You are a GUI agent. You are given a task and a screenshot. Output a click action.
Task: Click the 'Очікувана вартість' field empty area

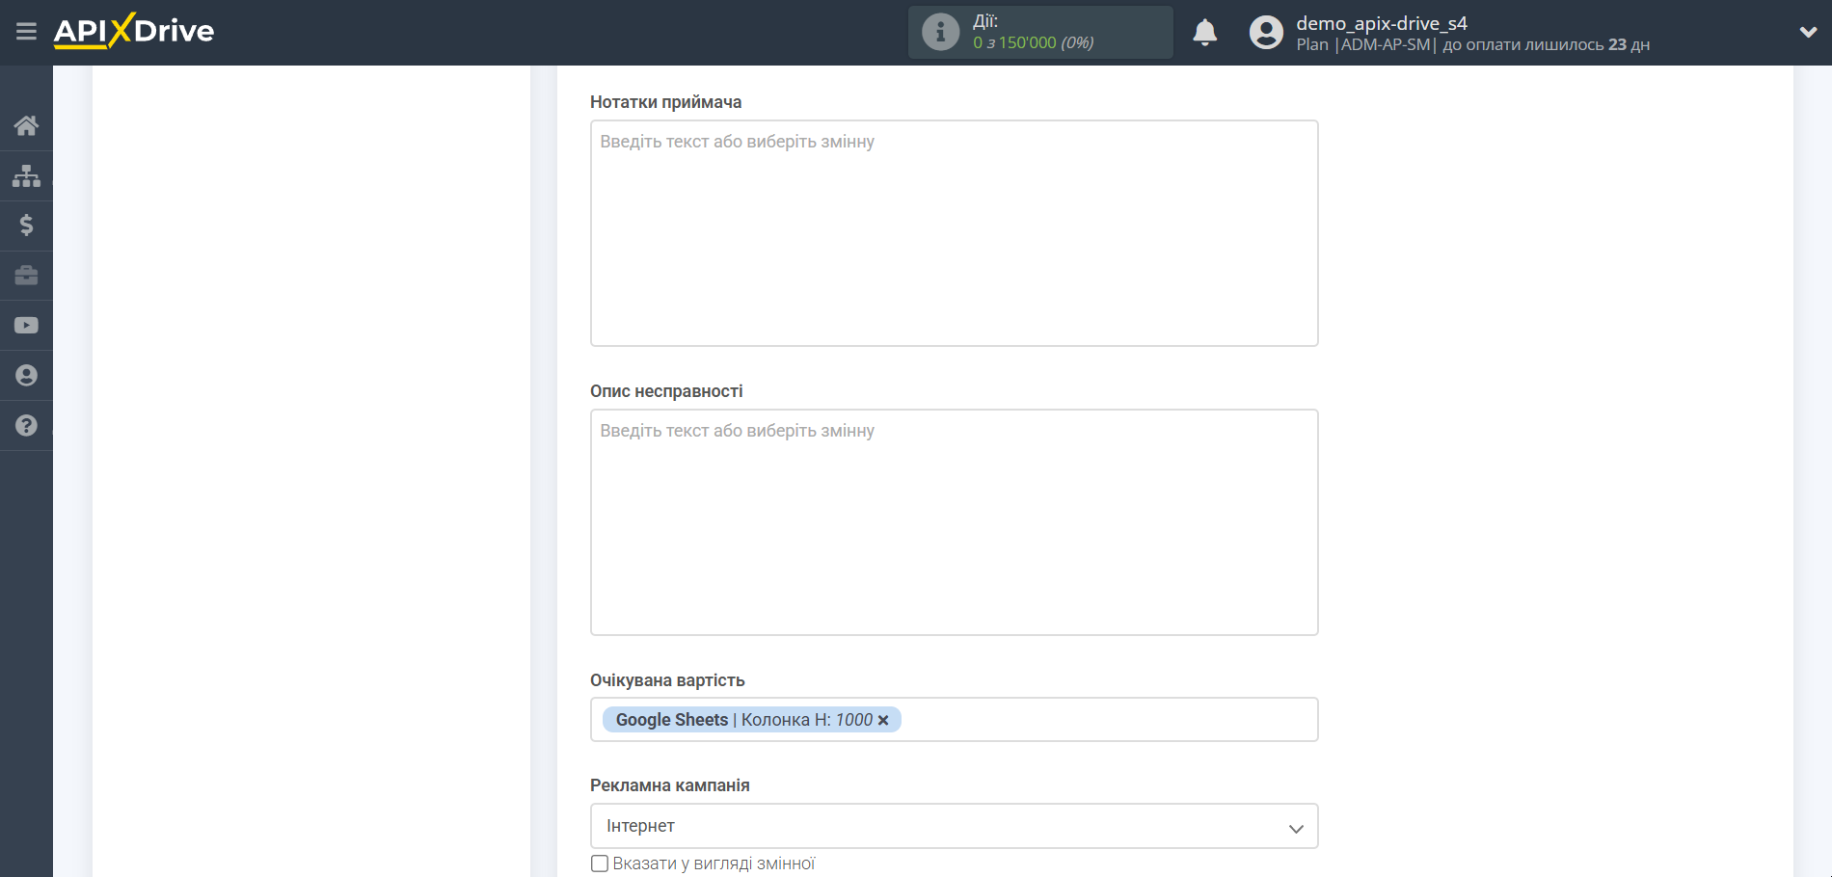(x=1109, y=720)
